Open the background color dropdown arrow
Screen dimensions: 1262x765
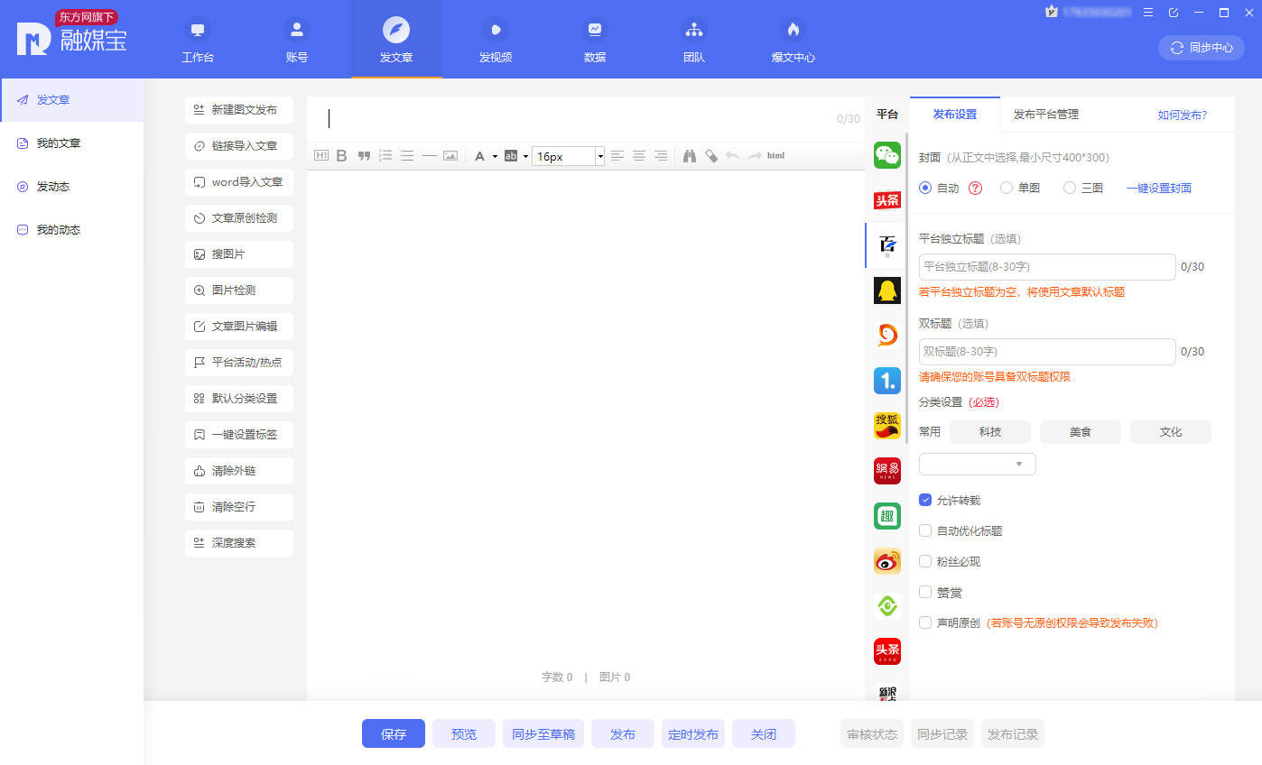coord(525,157)
